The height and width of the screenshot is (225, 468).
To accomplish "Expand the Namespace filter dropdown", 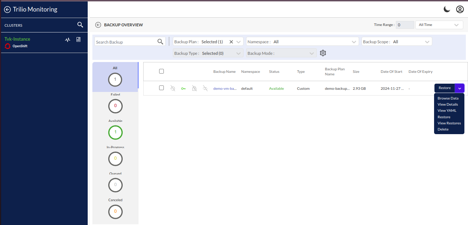I will (x=302, y=42).
